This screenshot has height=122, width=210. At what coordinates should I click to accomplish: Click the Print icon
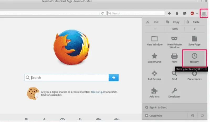click(174, 58)
